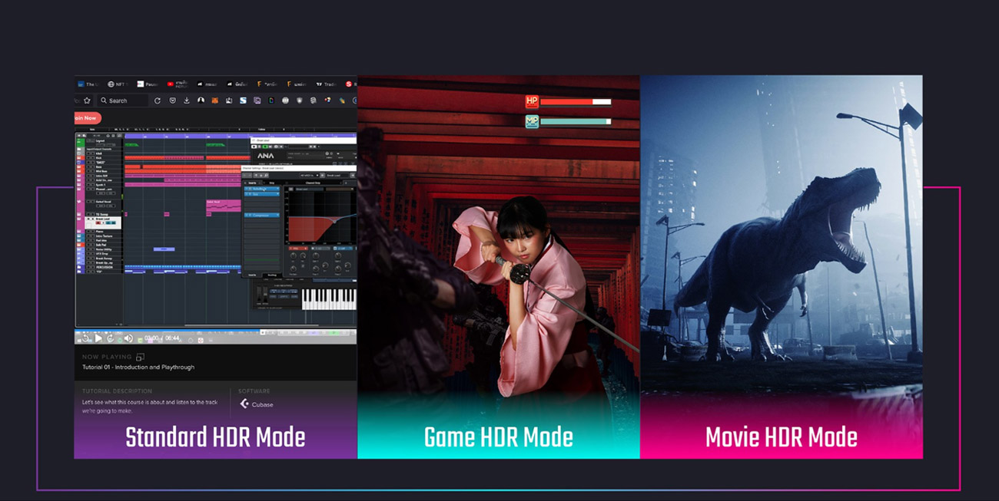Click the red HP health bar
999x501 pixels.
click(x=576, y=101)
